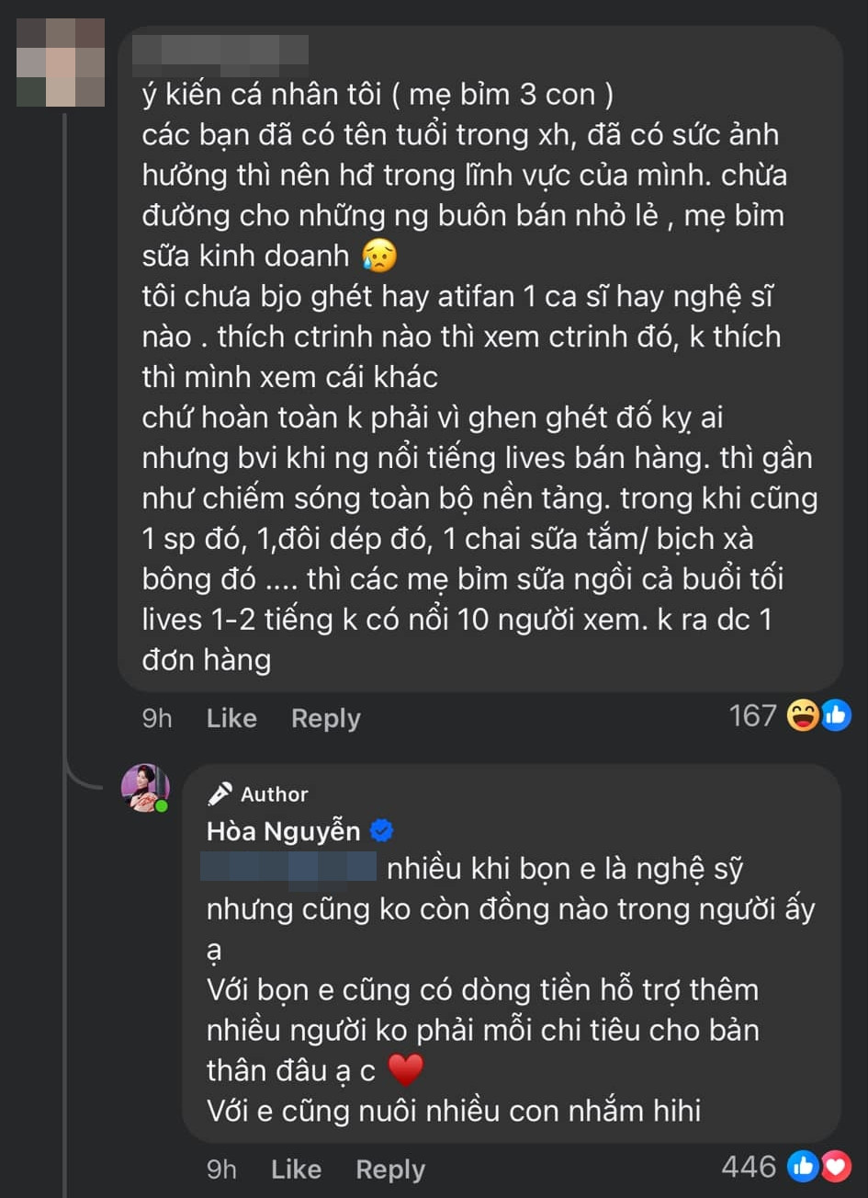
Task: Reply to the first comment
Action: [x=325, y=718]
